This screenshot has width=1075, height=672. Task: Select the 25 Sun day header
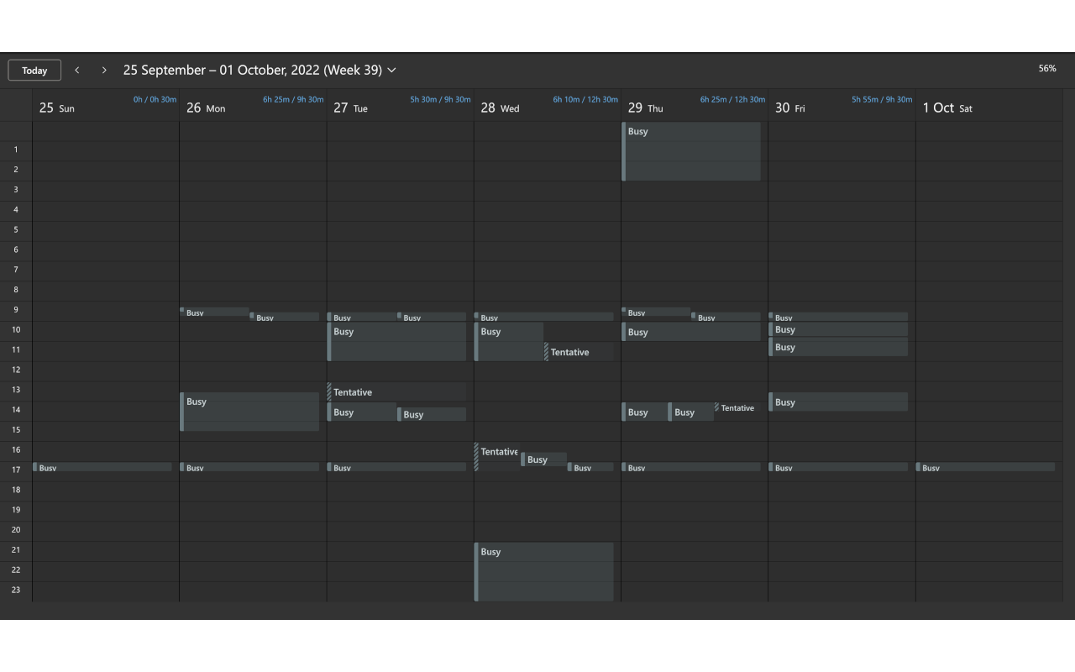tap(57, 108)
